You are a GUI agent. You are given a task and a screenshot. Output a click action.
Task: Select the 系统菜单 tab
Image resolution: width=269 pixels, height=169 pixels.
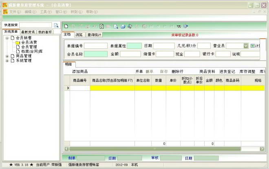[11, 31]
